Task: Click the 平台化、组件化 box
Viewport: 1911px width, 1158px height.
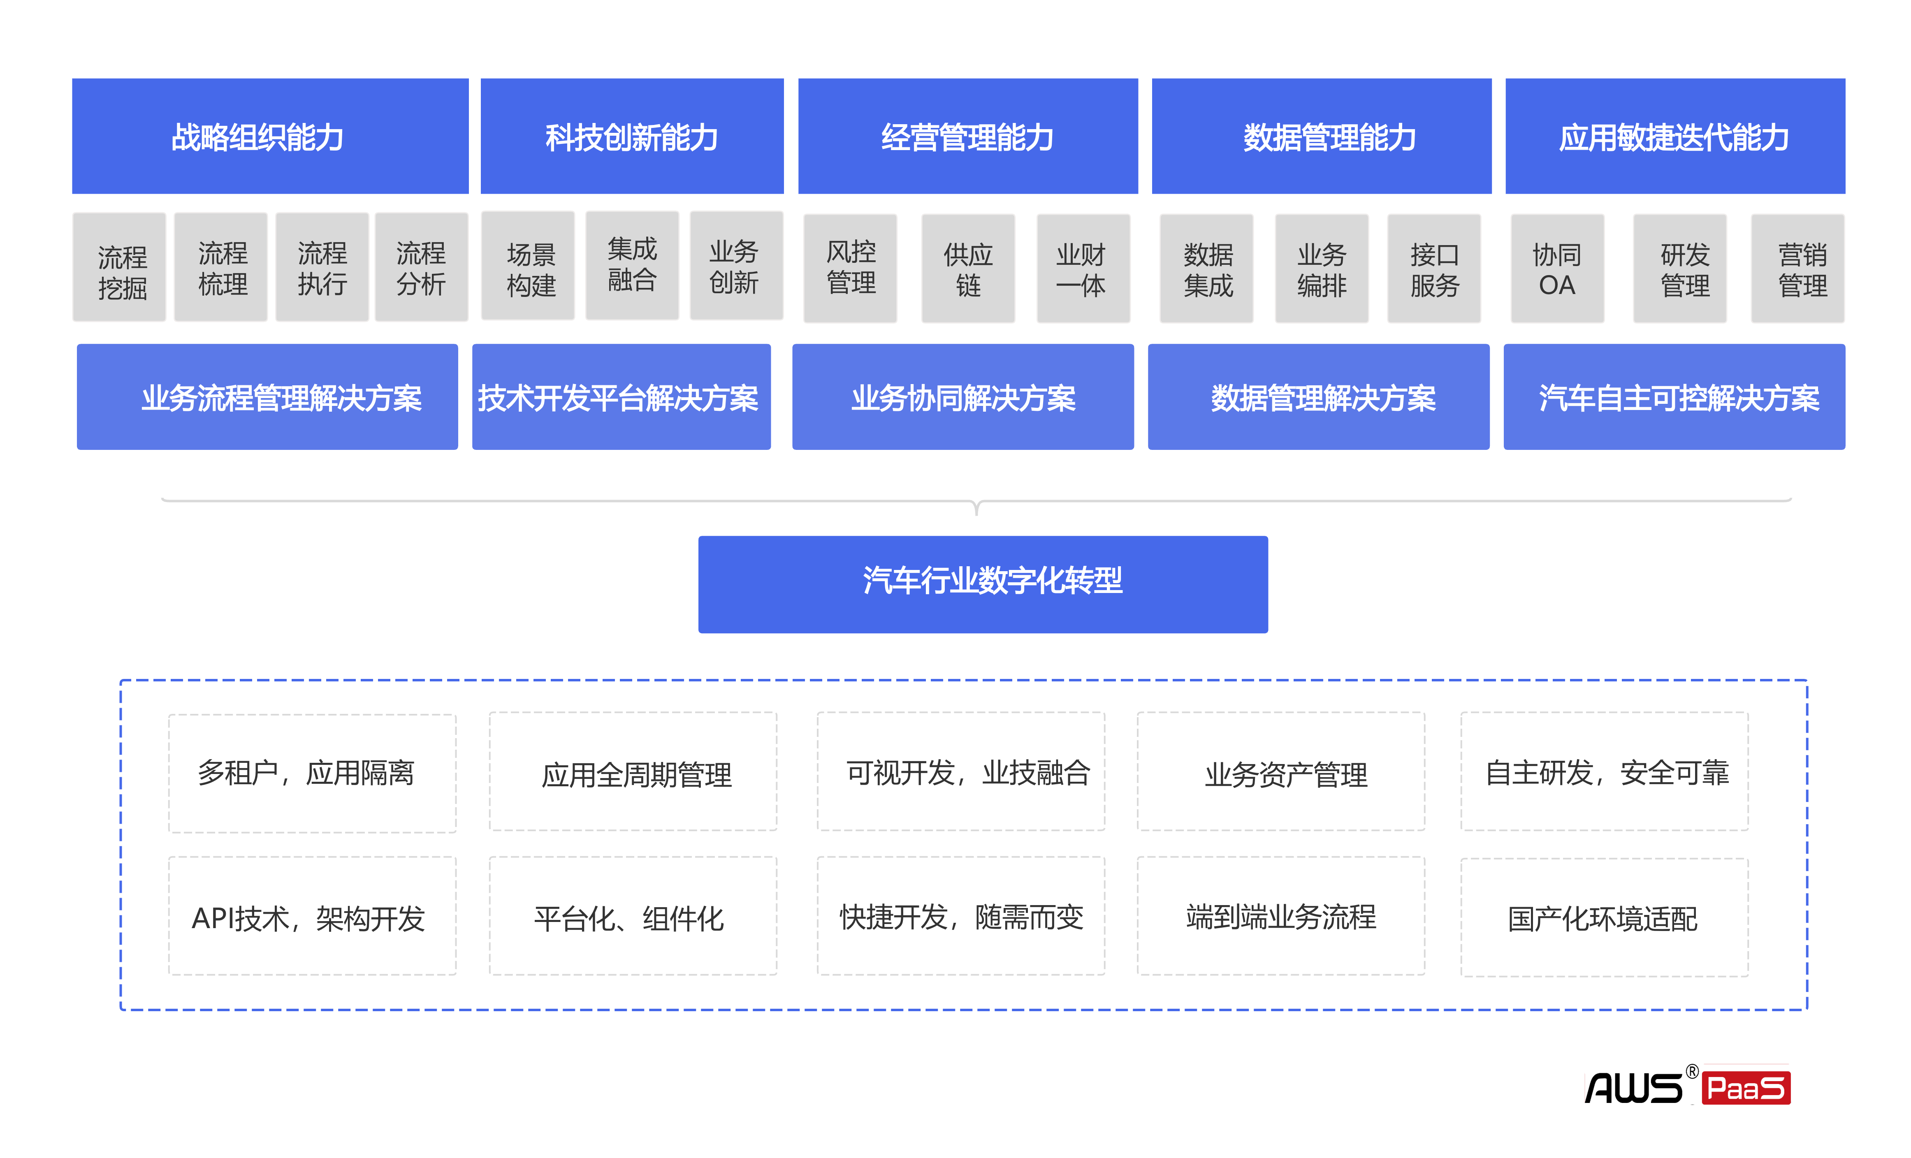Action: (633, 916)
